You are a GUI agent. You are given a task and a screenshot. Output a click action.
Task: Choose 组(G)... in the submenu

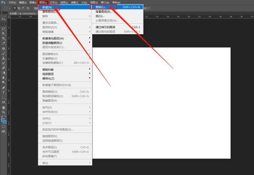coord(117,16)
